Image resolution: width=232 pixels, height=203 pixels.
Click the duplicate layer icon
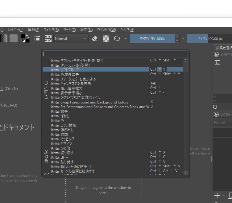tap(230, 196)
